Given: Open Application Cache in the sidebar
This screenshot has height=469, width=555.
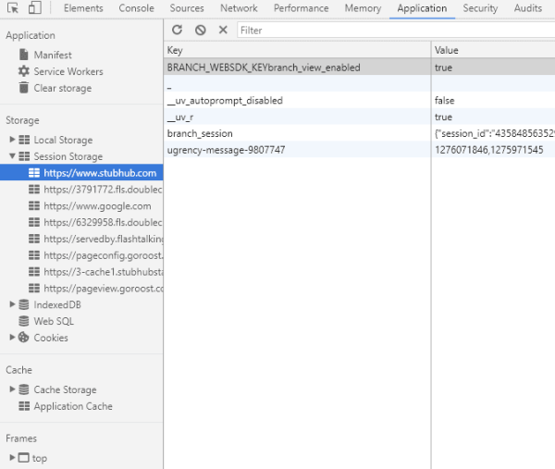Looking at the screenshot, I should 73,406.
